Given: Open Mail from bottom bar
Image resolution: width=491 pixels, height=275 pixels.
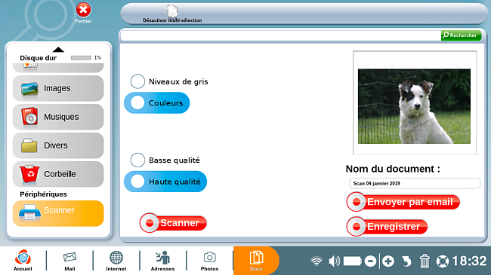Looking at the screenshot, I should click(69, 261).
